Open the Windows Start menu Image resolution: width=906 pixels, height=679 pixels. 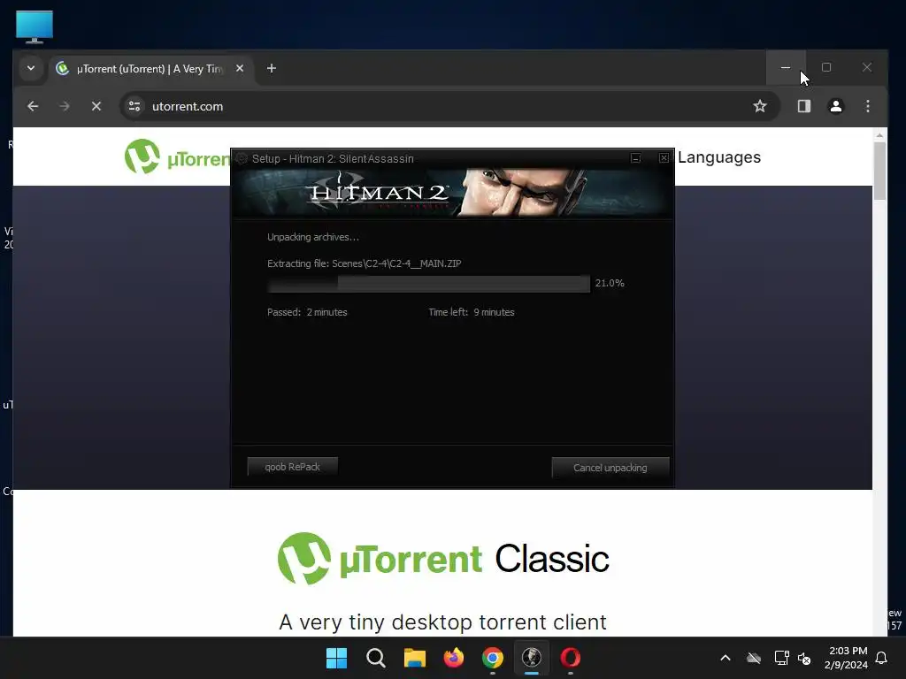click(x=336, y=658)
